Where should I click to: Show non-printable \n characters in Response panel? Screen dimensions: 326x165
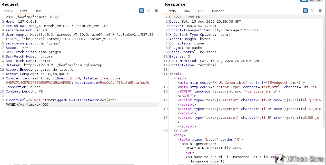coord(313,11)
